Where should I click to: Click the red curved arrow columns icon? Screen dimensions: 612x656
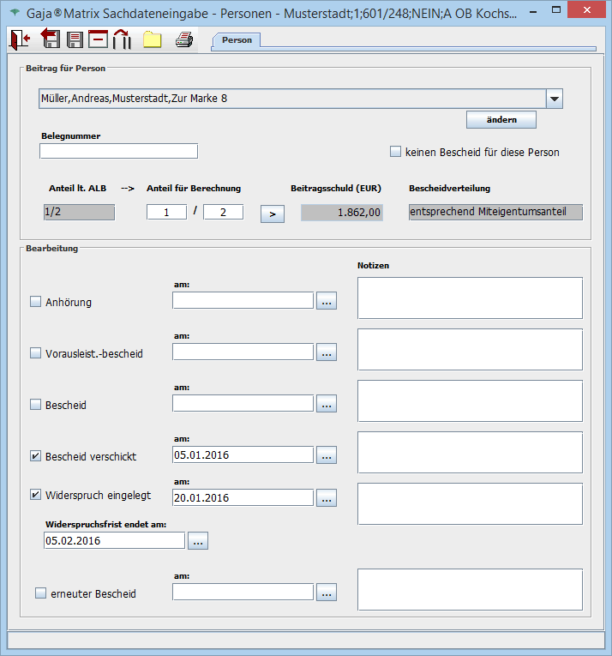click(x=122, y=39)
